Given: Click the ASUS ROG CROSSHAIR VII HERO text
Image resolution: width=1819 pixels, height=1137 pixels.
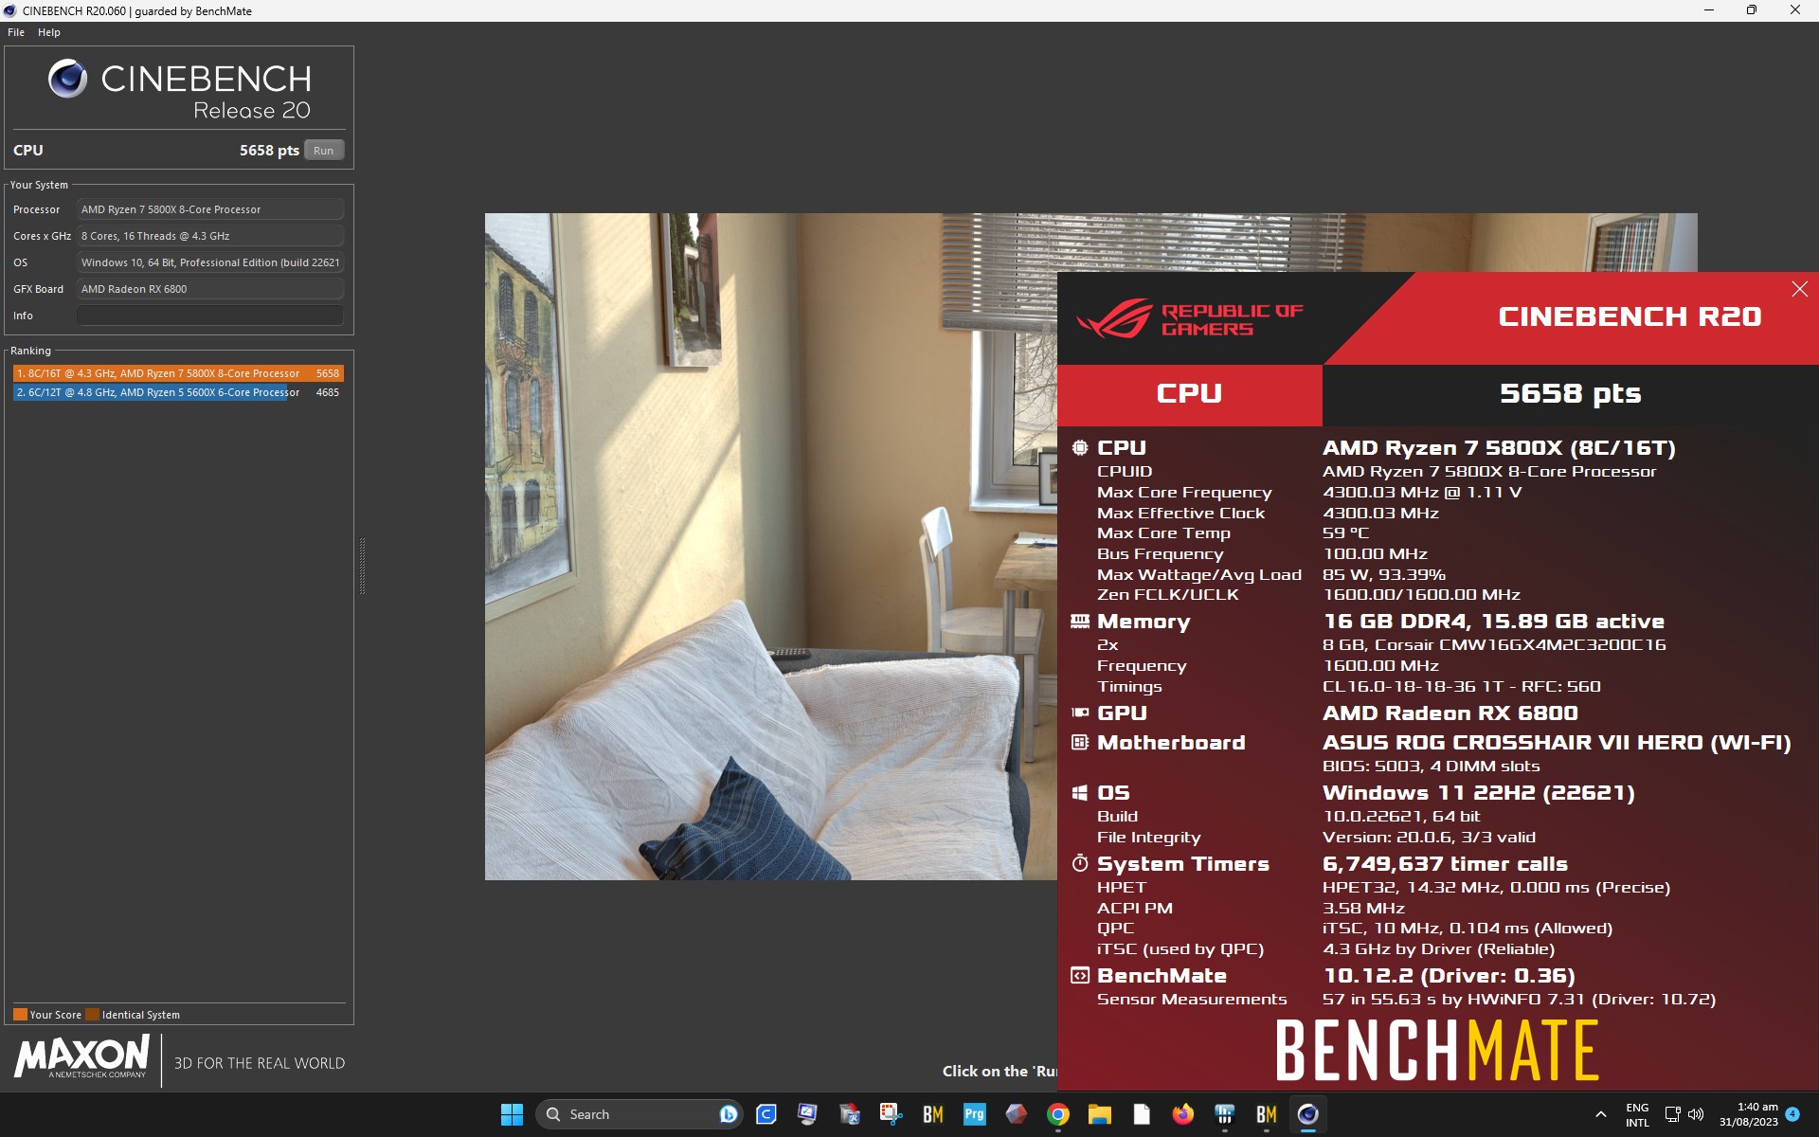Looking at the screenshot, I should [x=1557, y=743].
